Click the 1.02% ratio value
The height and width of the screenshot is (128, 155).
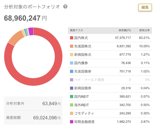145,71
